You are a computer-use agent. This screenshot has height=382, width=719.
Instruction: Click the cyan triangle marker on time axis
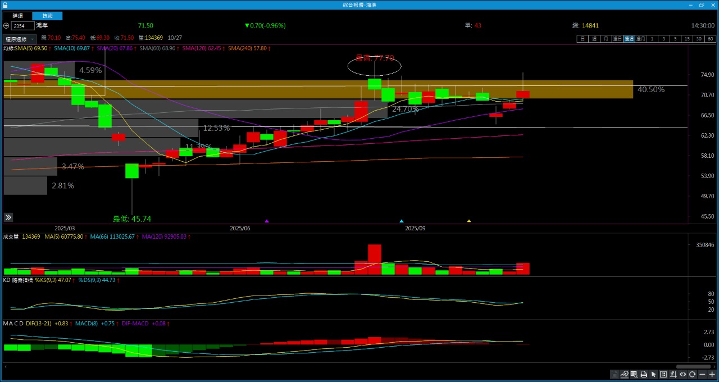click(401, 221)
